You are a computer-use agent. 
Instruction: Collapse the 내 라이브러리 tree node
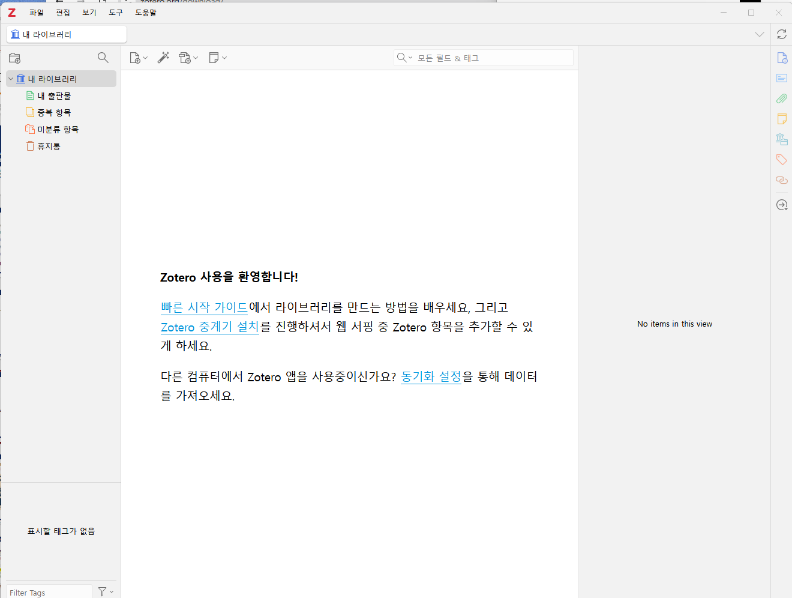tap(11, 79)
